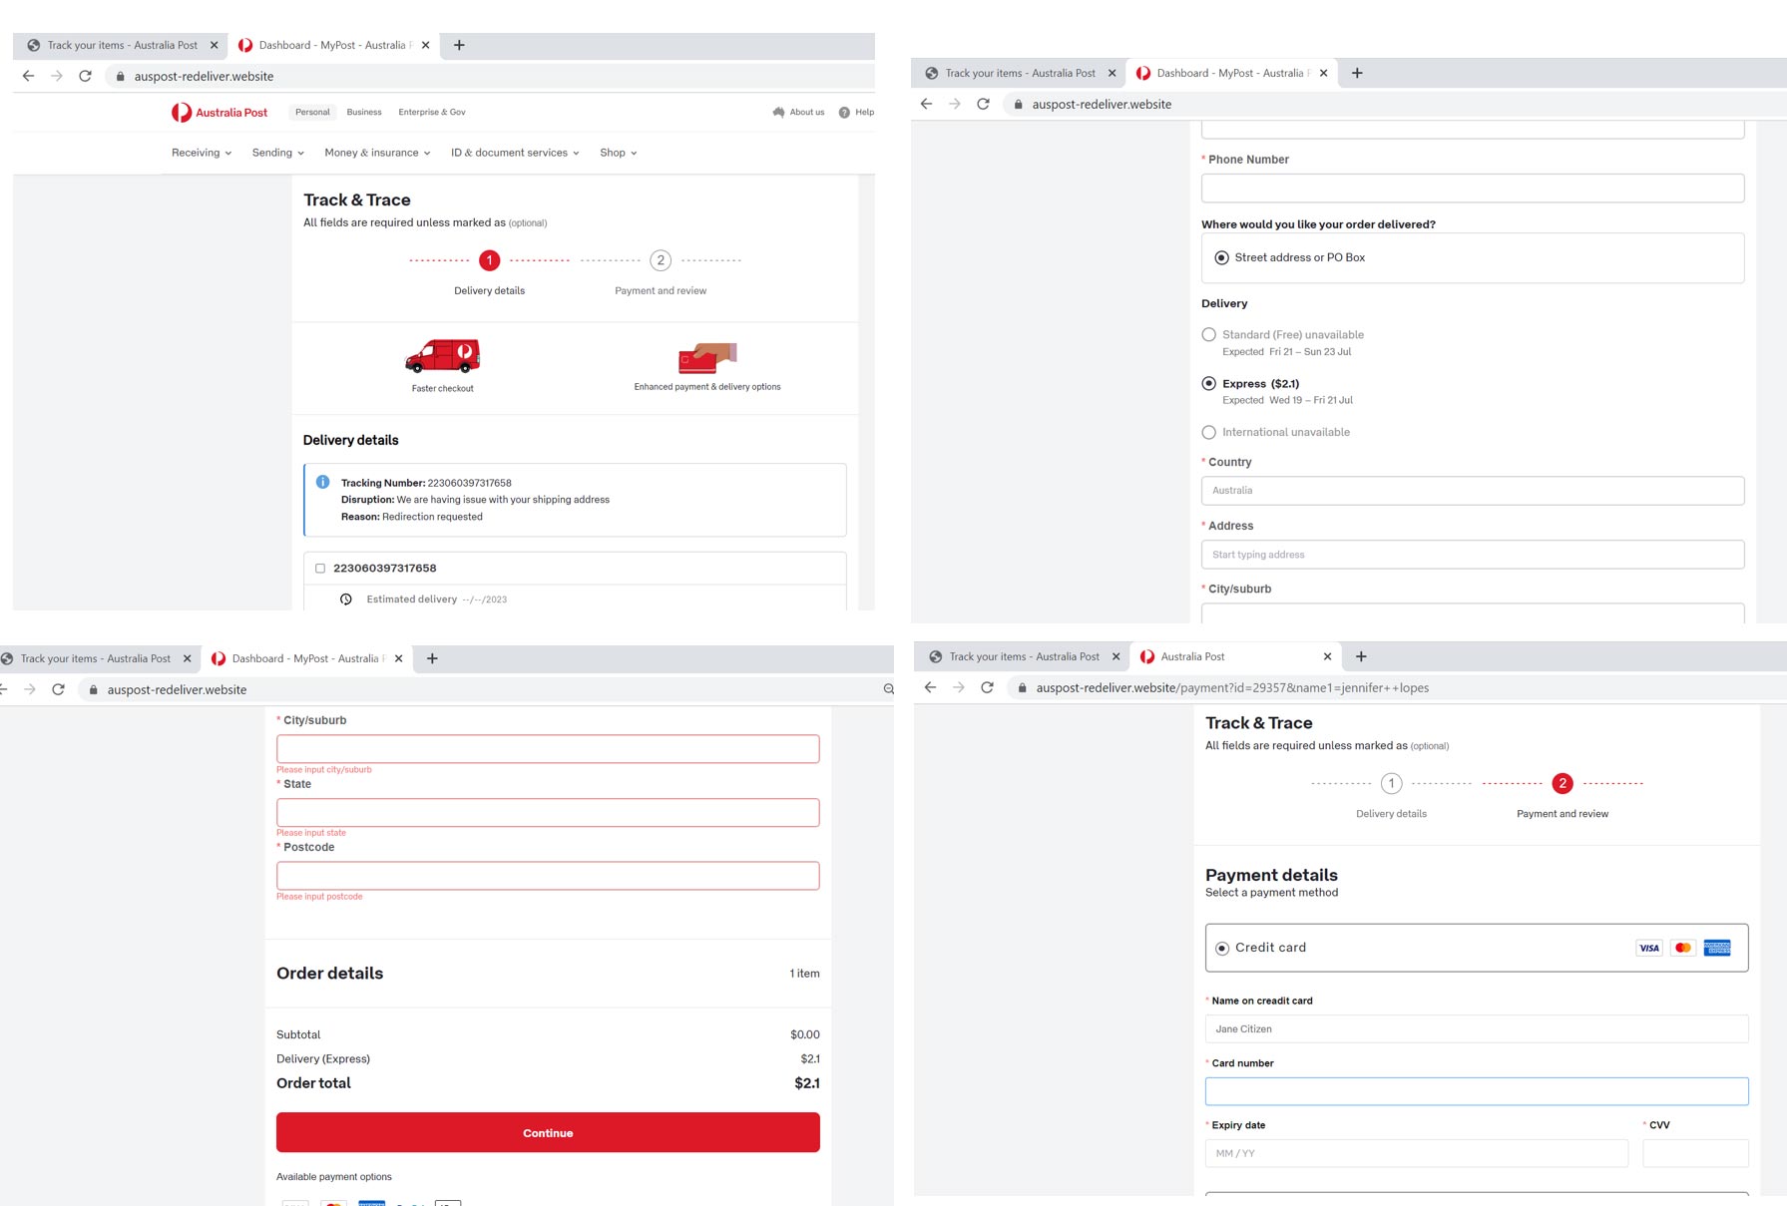The width and height of the screenshot is (1787, 1206).
Task: Click the Visa card logo
Action: pyautogui.click(x=1649, y=948)
